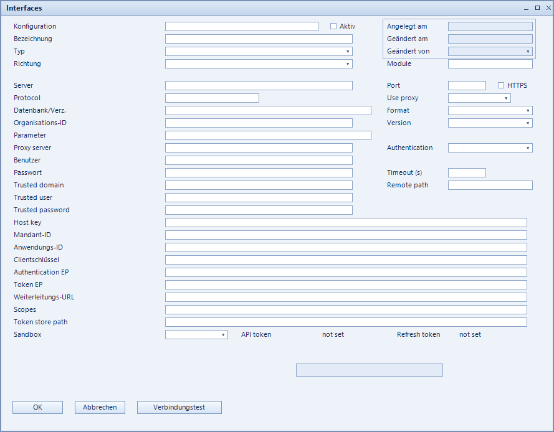Click the Passwort input field

pos(259,172)
